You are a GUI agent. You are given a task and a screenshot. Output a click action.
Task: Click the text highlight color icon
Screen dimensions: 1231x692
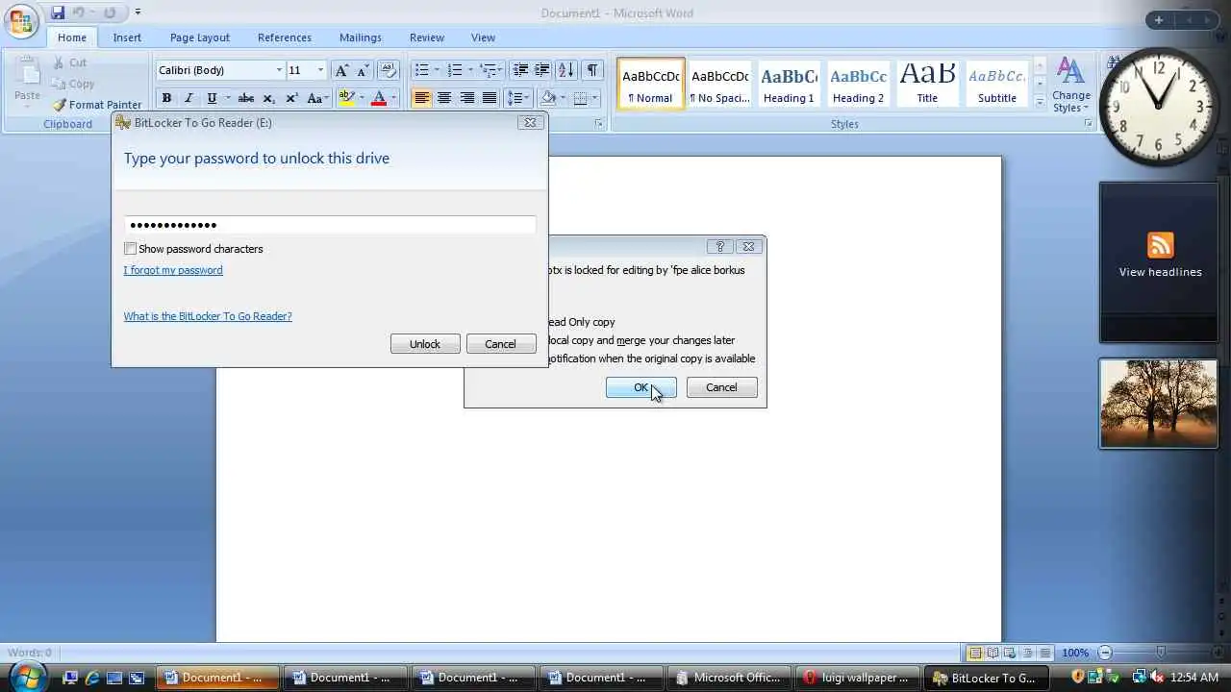tap(346, 98)
